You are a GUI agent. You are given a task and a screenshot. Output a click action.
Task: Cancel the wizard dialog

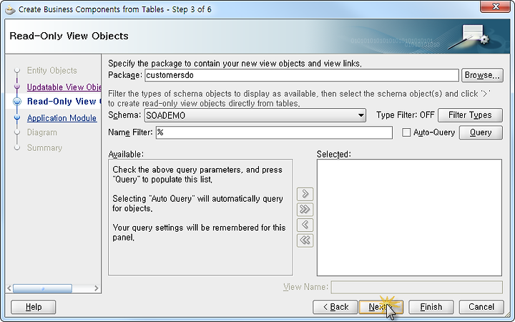(481, 307)
